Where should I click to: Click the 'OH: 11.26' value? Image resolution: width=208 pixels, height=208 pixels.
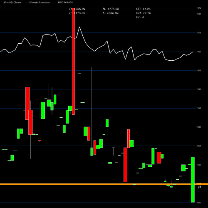(x=144, y=13)
